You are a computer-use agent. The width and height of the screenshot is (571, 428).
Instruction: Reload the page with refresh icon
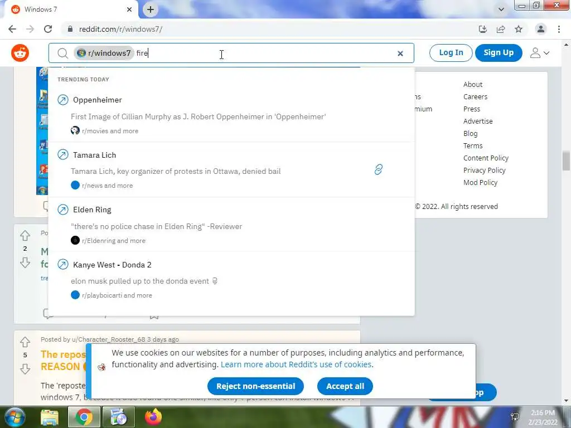(48, 29)
